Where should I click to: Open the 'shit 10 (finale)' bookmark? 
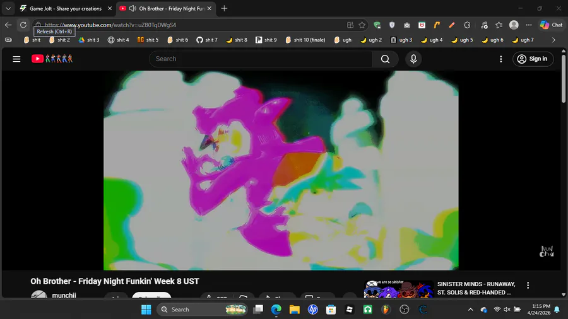coord(305,40)
